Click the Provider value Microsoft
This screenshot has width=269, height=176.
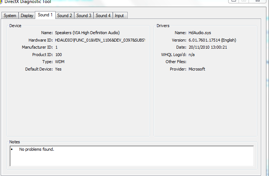197,69
